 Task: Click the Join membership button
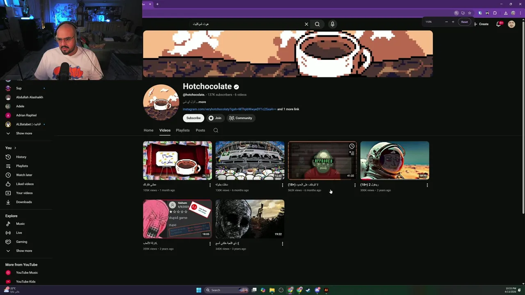215,118
